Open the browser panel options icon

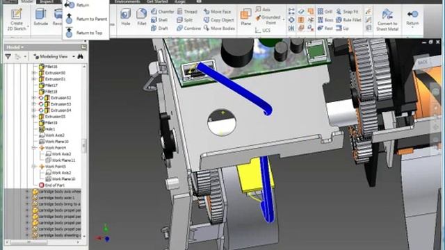tap(83, 47)
